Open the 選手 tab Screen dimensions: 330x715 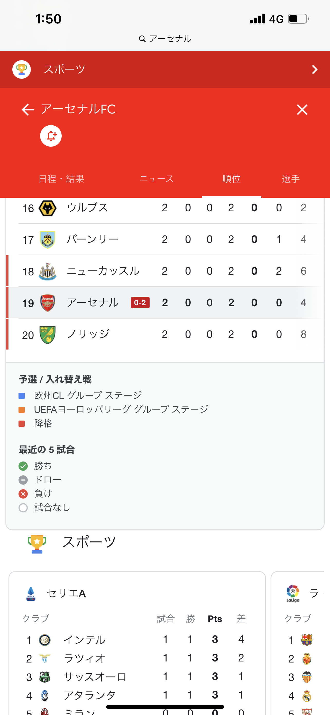click(x=291, y=179)
